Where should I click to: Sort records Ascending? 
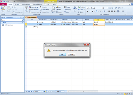pos(34,7)
